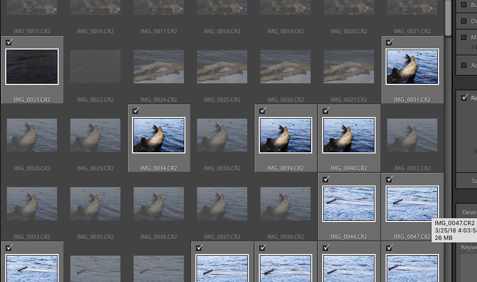Screen dimensions: 477x282
Task: Uncheck the IMG_0034.CR2 import checkbox
Action: [x=136, y=111]
